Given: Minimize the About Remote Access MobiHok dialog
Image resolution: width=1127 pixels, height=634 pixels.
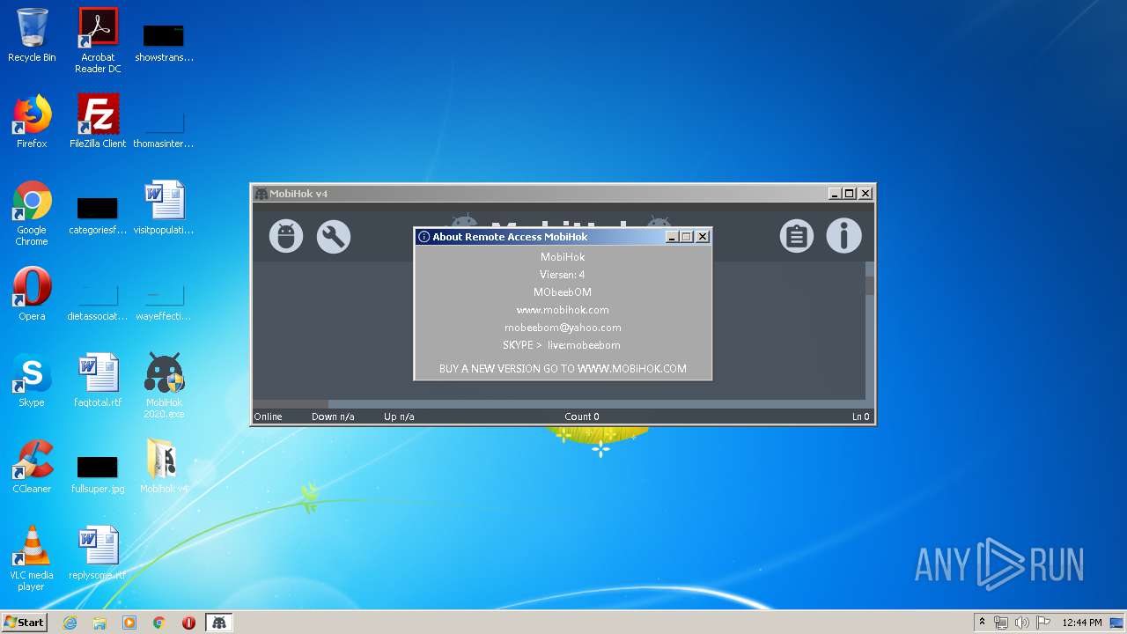Looking at the screenshot, I should pos(672,237).
